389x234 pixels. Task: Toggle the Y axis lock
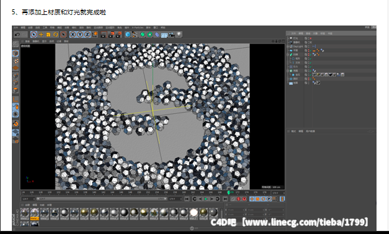[x=80, y=35]
